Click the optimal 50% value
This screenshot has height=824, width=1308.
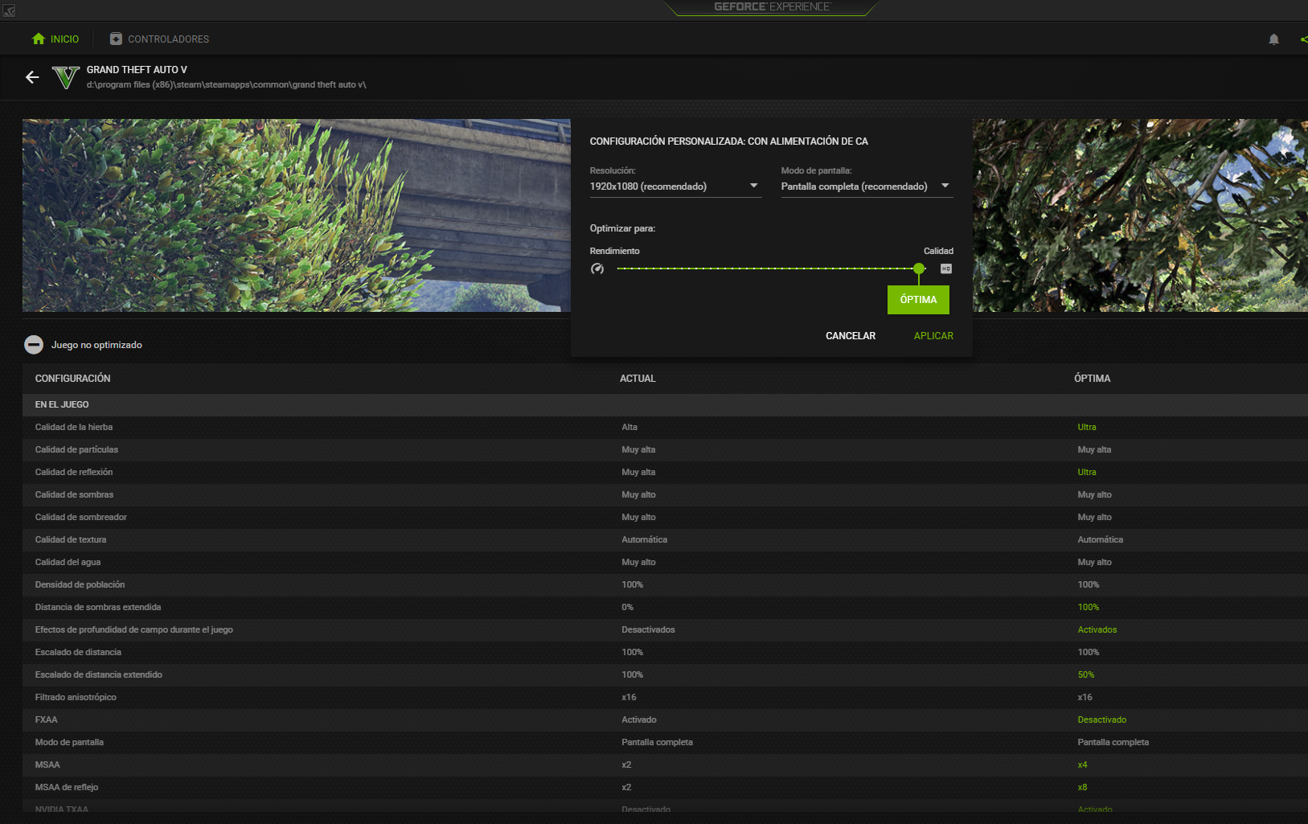[1086, 674]
